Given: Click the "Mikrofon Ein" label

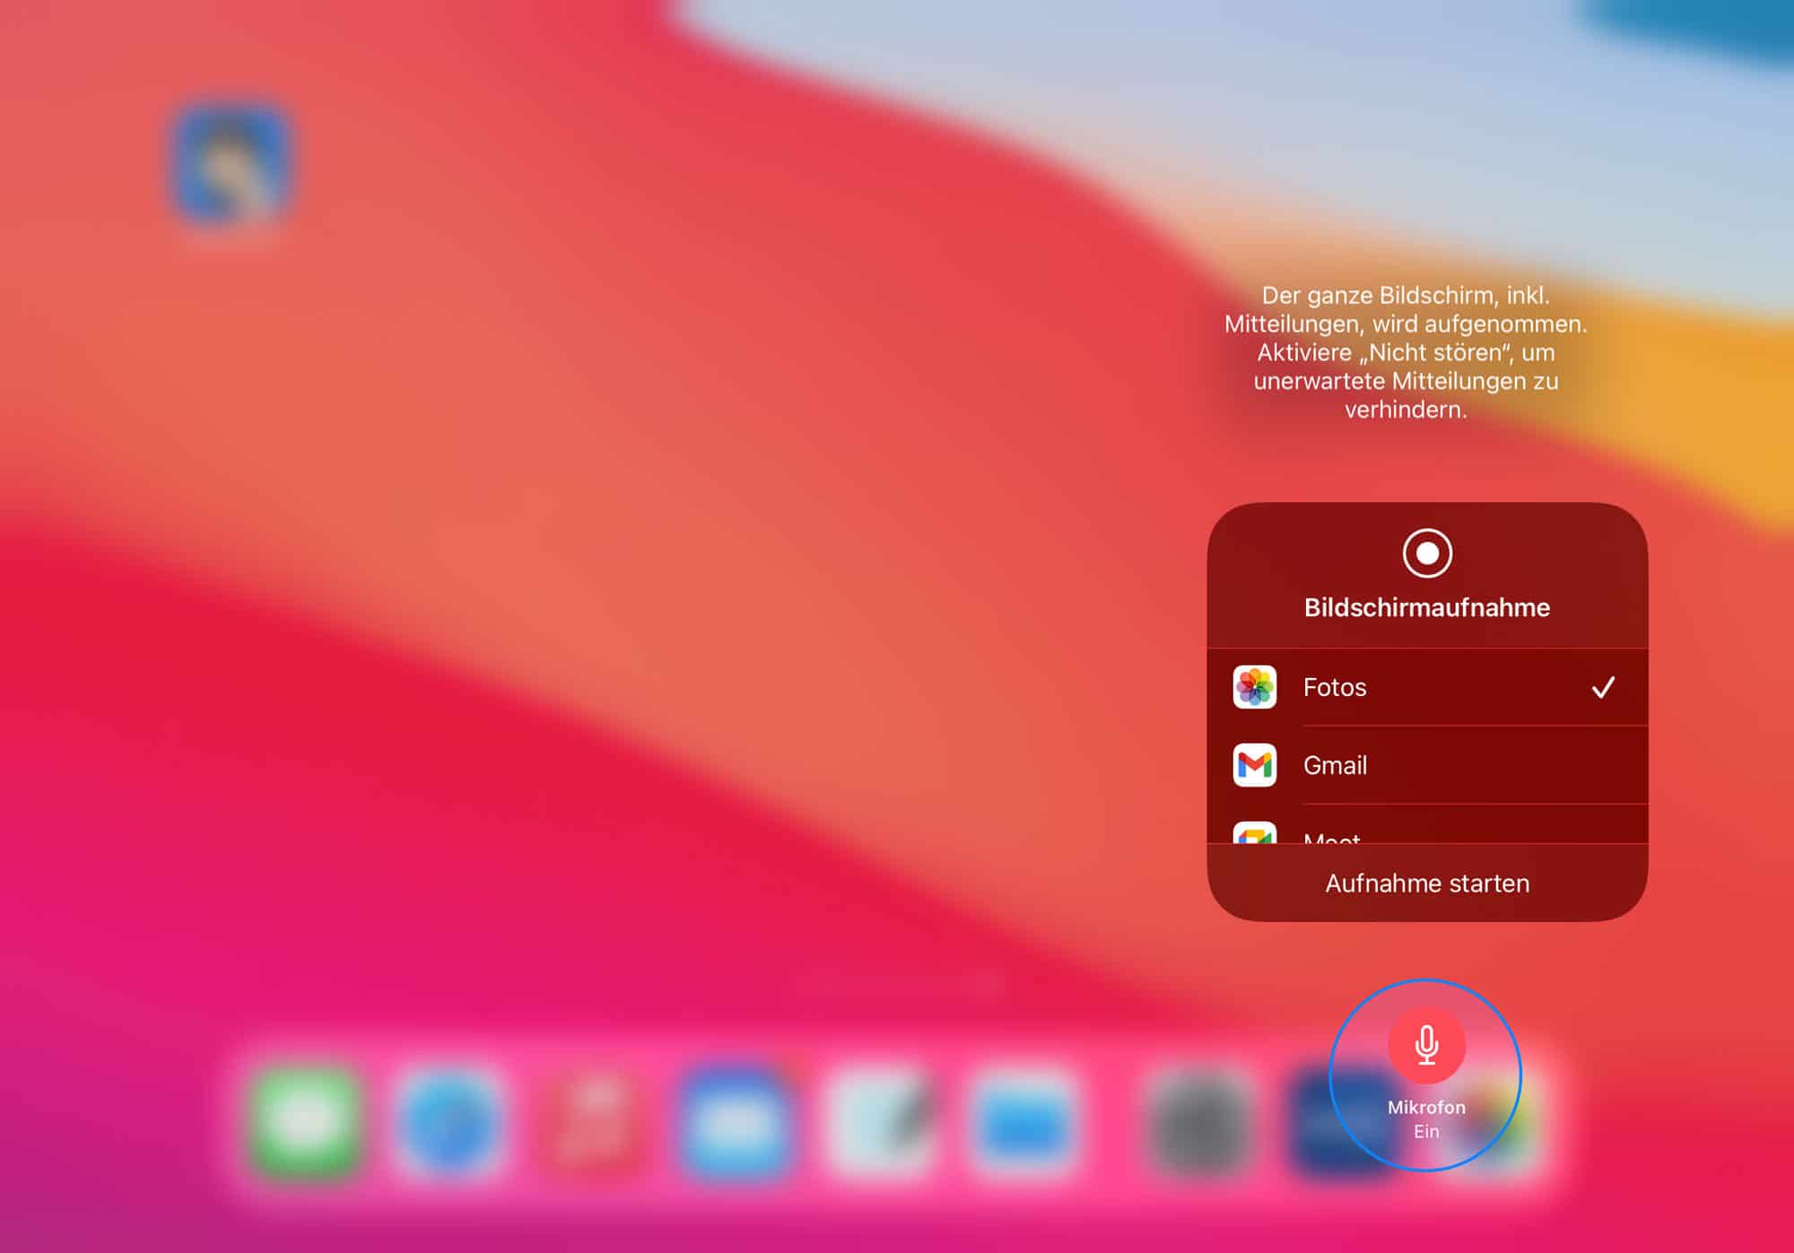Looking at the screenshot, I should coord(1426,1119).
